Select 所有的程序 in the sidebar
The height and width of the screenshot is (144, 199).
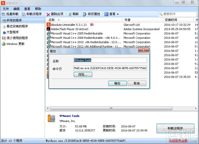(23, 20)
